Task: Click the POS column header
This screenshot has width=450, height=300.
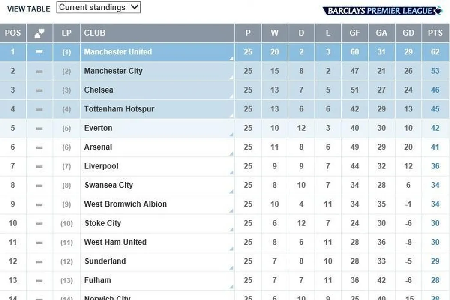Action: point(13,33)
